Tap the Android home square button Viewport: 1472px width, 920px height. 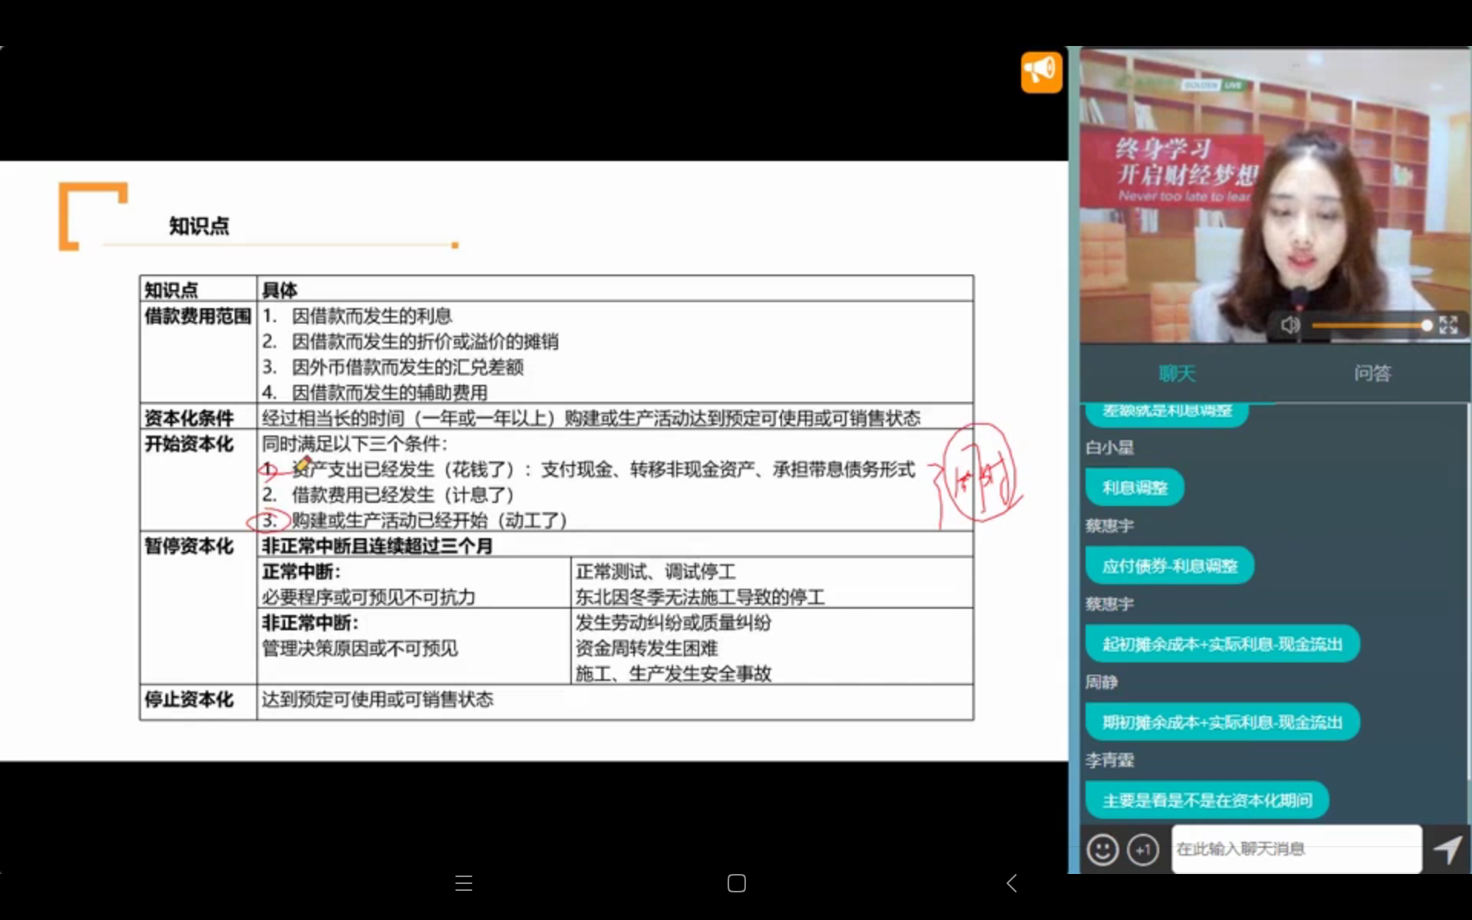pyautogui.click(x=736, y=883)
